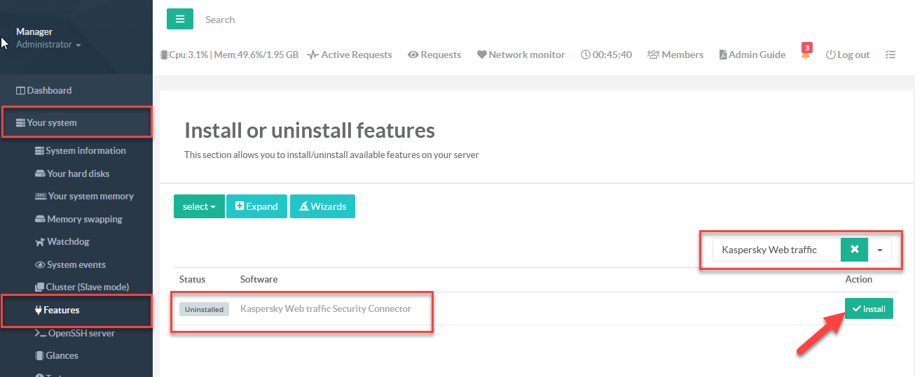915x377 pixels.
Task: Collapse the Your system sidebar section
Action: pyautogui.click(x=52, y=122)
